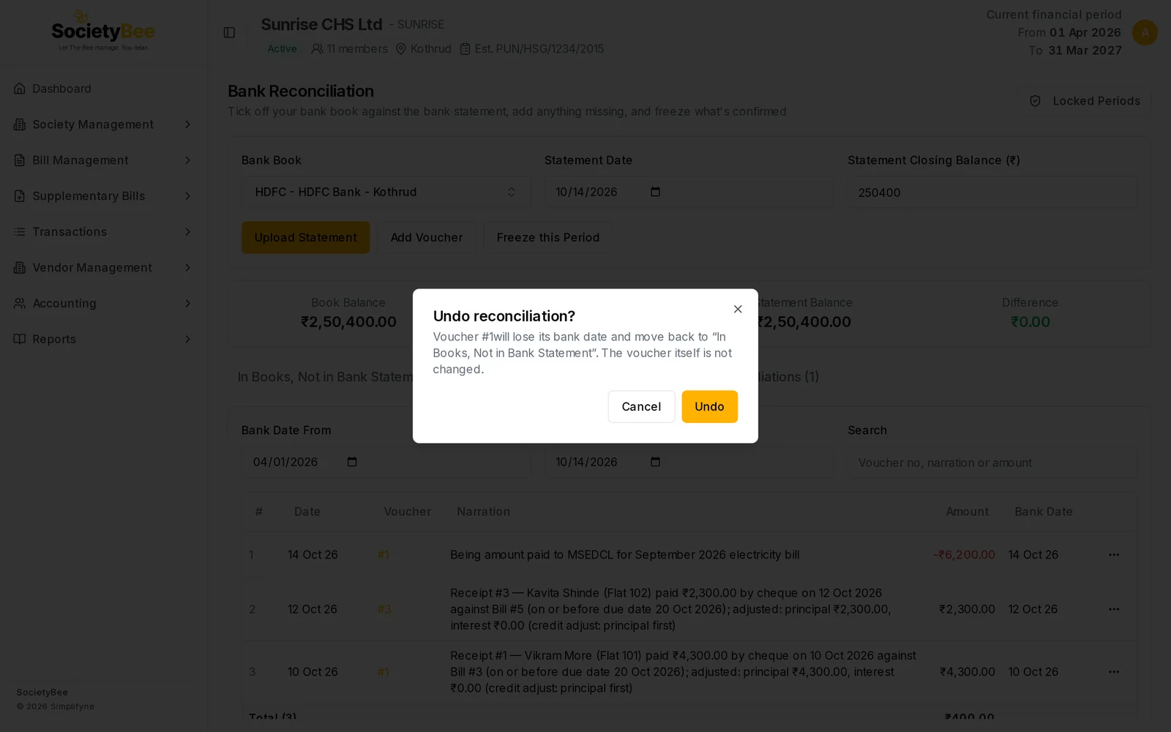Expand the Bill Management chevron
The image size is (1171, 732).
coord(187,160)
